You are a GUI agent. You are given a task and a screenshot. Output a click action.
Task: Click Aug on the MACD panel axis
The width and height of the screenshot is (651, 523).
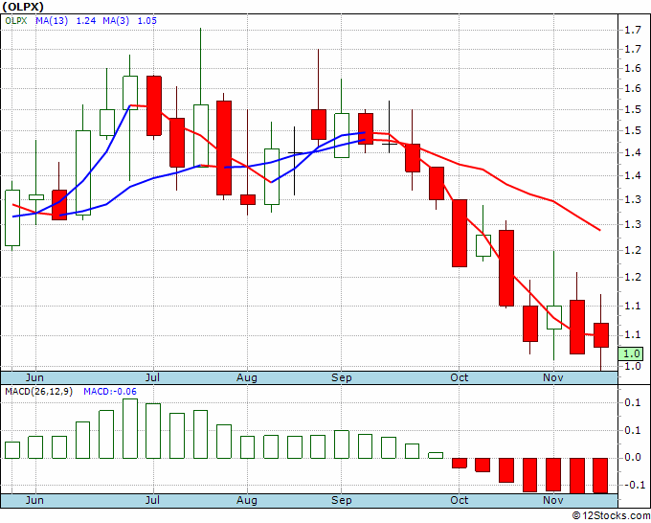tap(247, 500)
